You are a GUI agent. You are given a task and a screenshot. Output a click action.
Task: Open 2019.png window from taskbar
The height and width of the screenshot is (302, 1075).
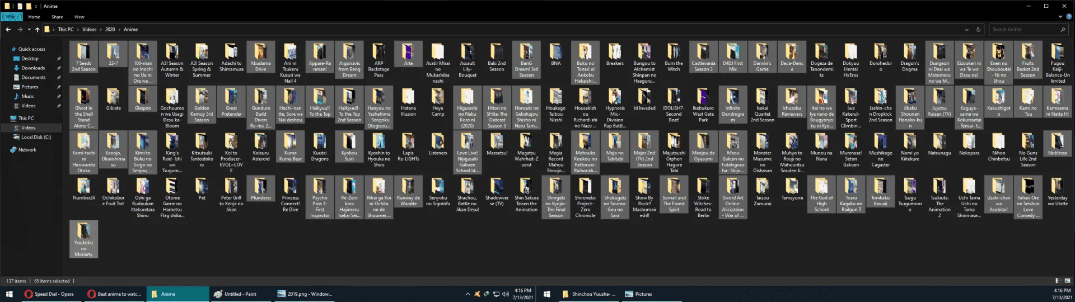point(305,294)
